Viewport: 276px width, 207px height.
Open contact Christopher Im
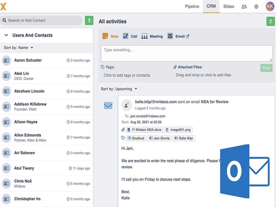(47, 199)
